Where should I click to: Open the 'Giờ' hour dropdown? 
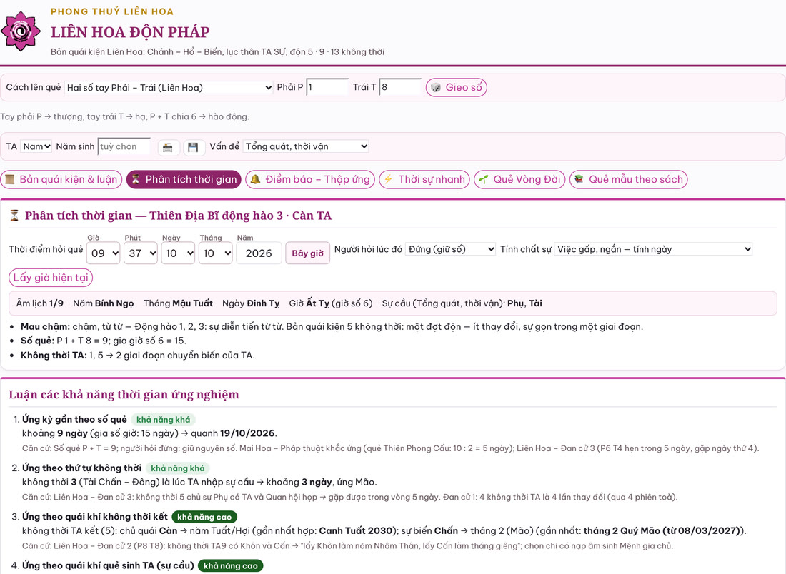click(104, 253)
